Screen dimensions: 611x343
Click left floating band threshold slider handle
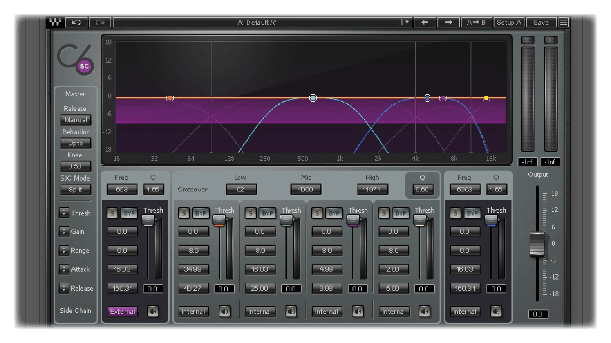coord(148,220)
